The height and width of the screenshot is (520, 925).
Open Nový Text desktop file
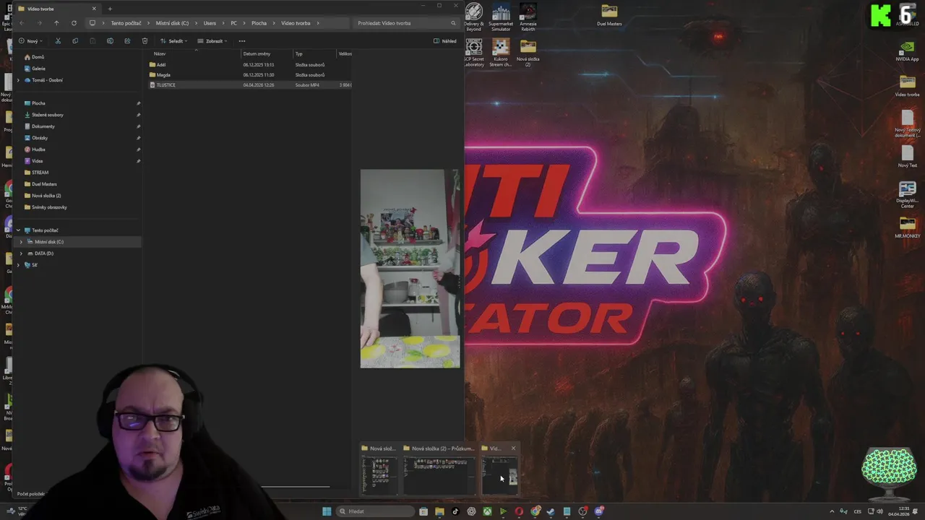pyautogui.click(x=907, y=156)
